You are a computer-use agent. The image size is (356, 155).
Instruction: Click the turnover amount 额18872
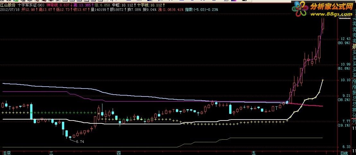coord(117,10)
